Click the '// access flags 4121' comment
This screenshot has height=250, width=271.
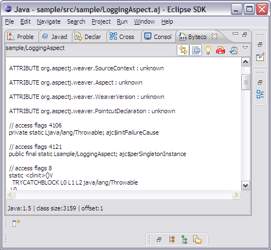click(x=36, y=147)
